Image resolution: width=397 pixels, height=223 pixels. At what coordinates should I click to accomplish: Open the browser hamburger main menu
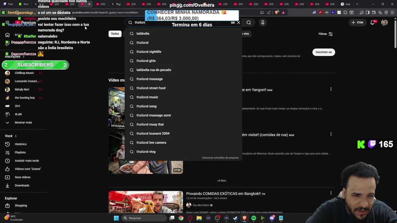pyautogui.click(x=392, y=12)
